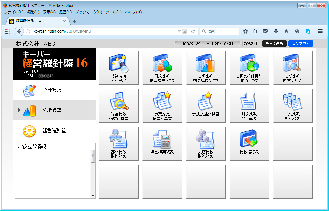Open the ファイル menu
329x211 pixels.
point(14,12)
